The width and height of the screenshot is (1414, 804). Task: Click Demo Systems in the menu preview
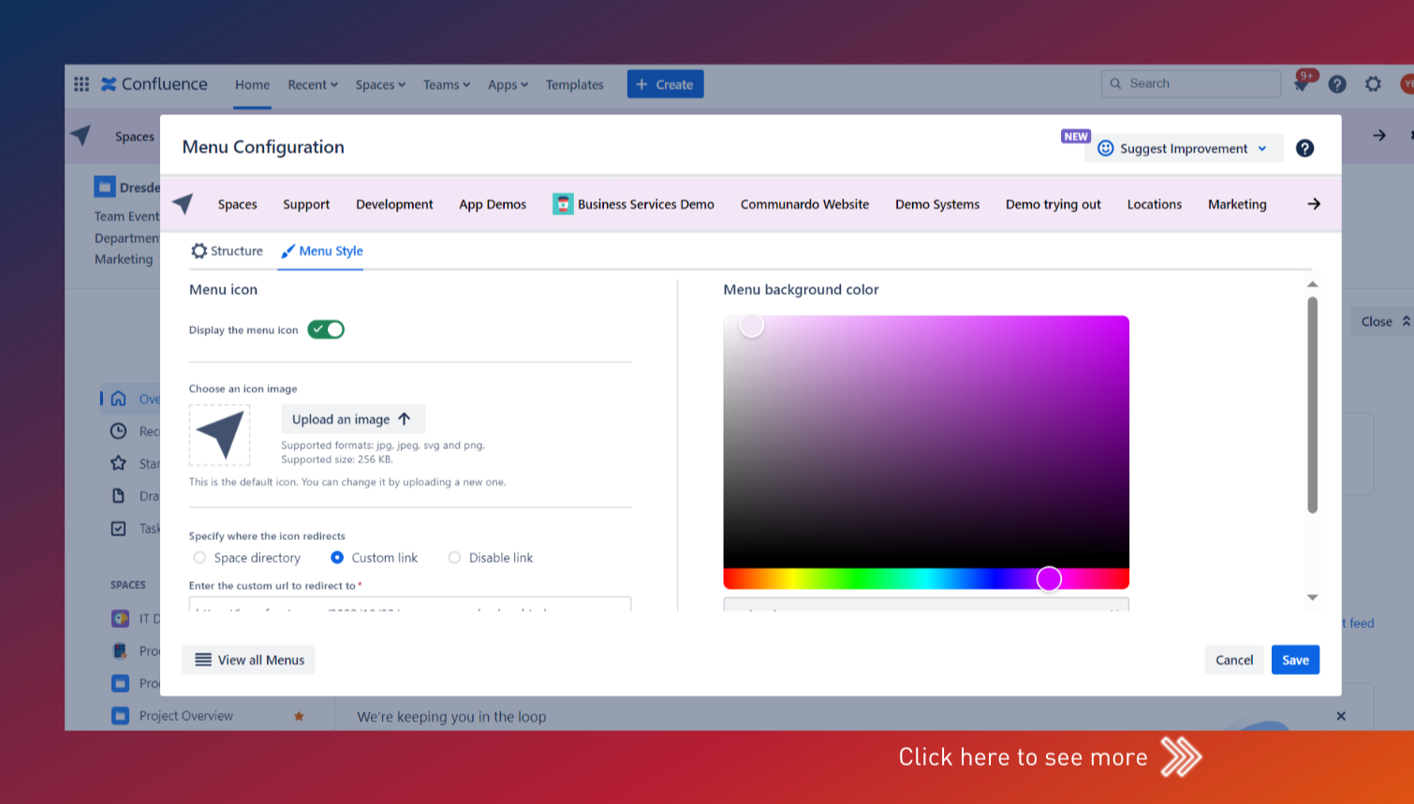[x=937, y=204]
